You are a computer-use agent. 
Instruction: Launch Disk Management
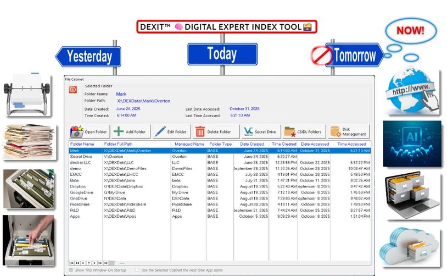[349, 132]
